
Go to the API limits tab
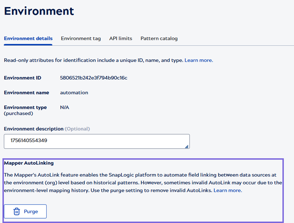(121, 39)
